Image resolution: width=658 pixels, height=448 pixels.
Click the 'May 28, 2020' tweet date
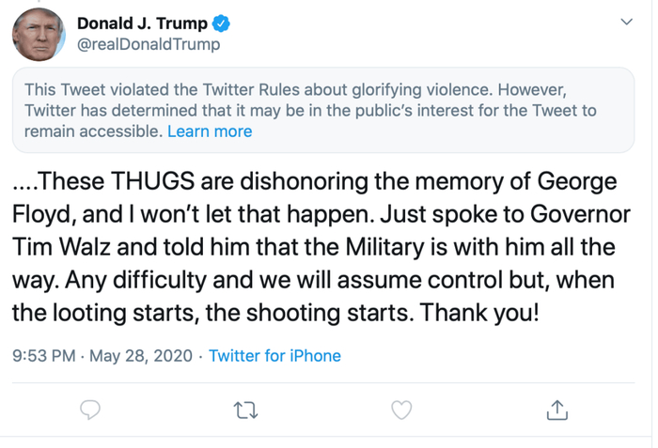pos(141,356)
